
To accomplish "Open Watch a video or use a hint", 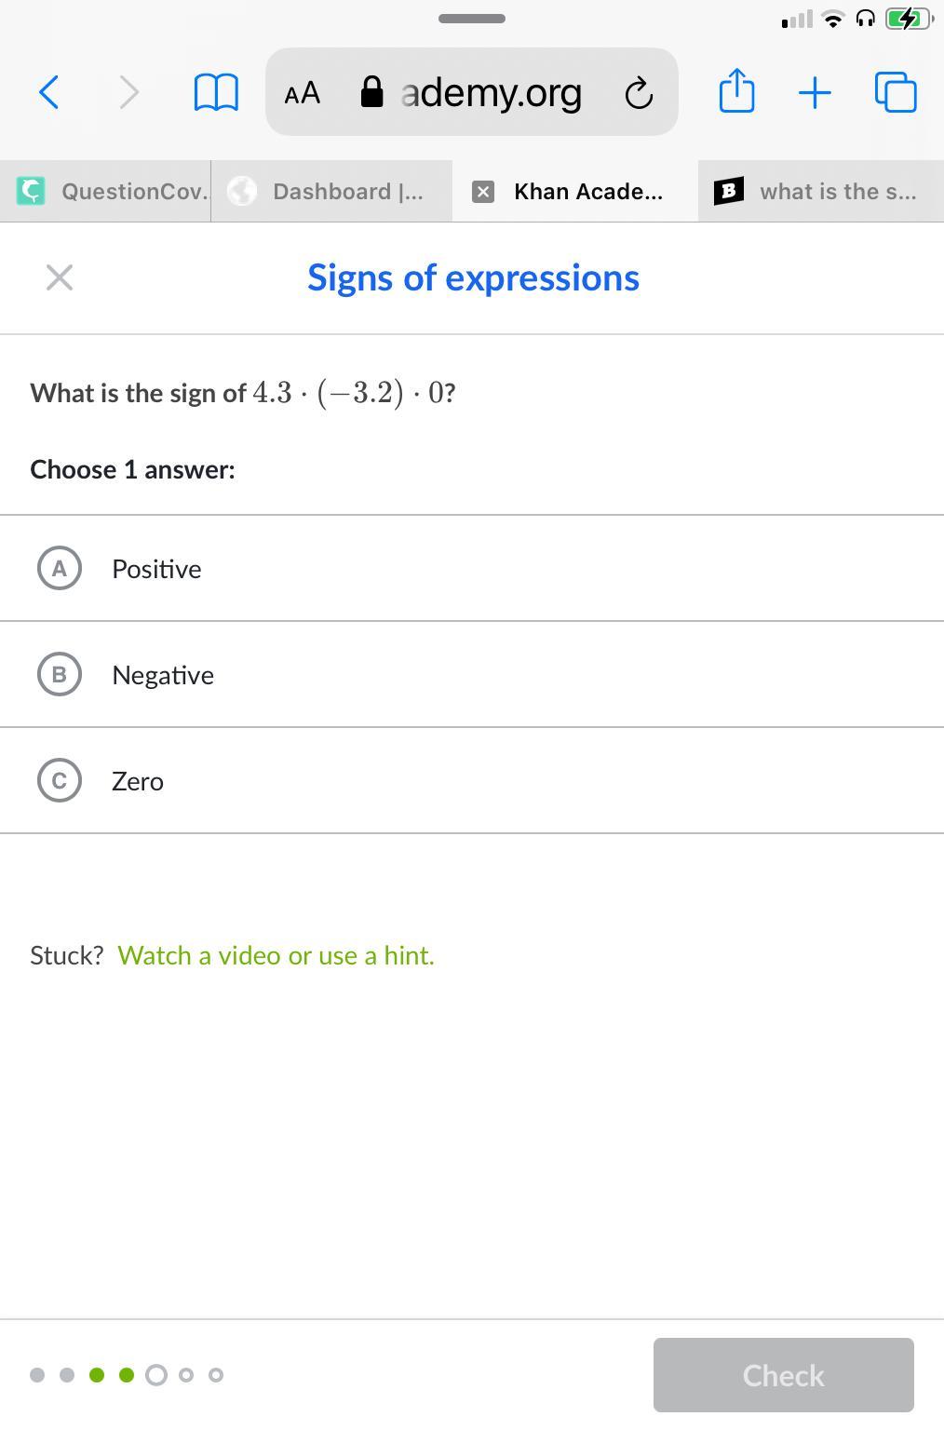I will pyautogui.click(x=276, y=955).
